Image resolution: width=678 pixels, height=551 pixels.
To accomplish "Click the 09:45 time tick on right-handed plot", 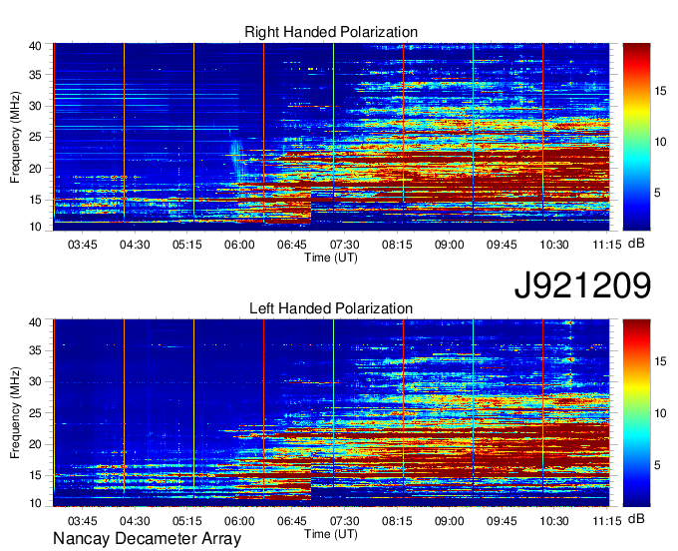I will coord(502,245).
